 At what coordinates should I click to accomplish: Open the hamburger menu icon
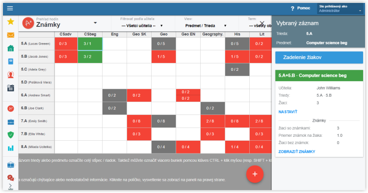[x=10, y=8]
